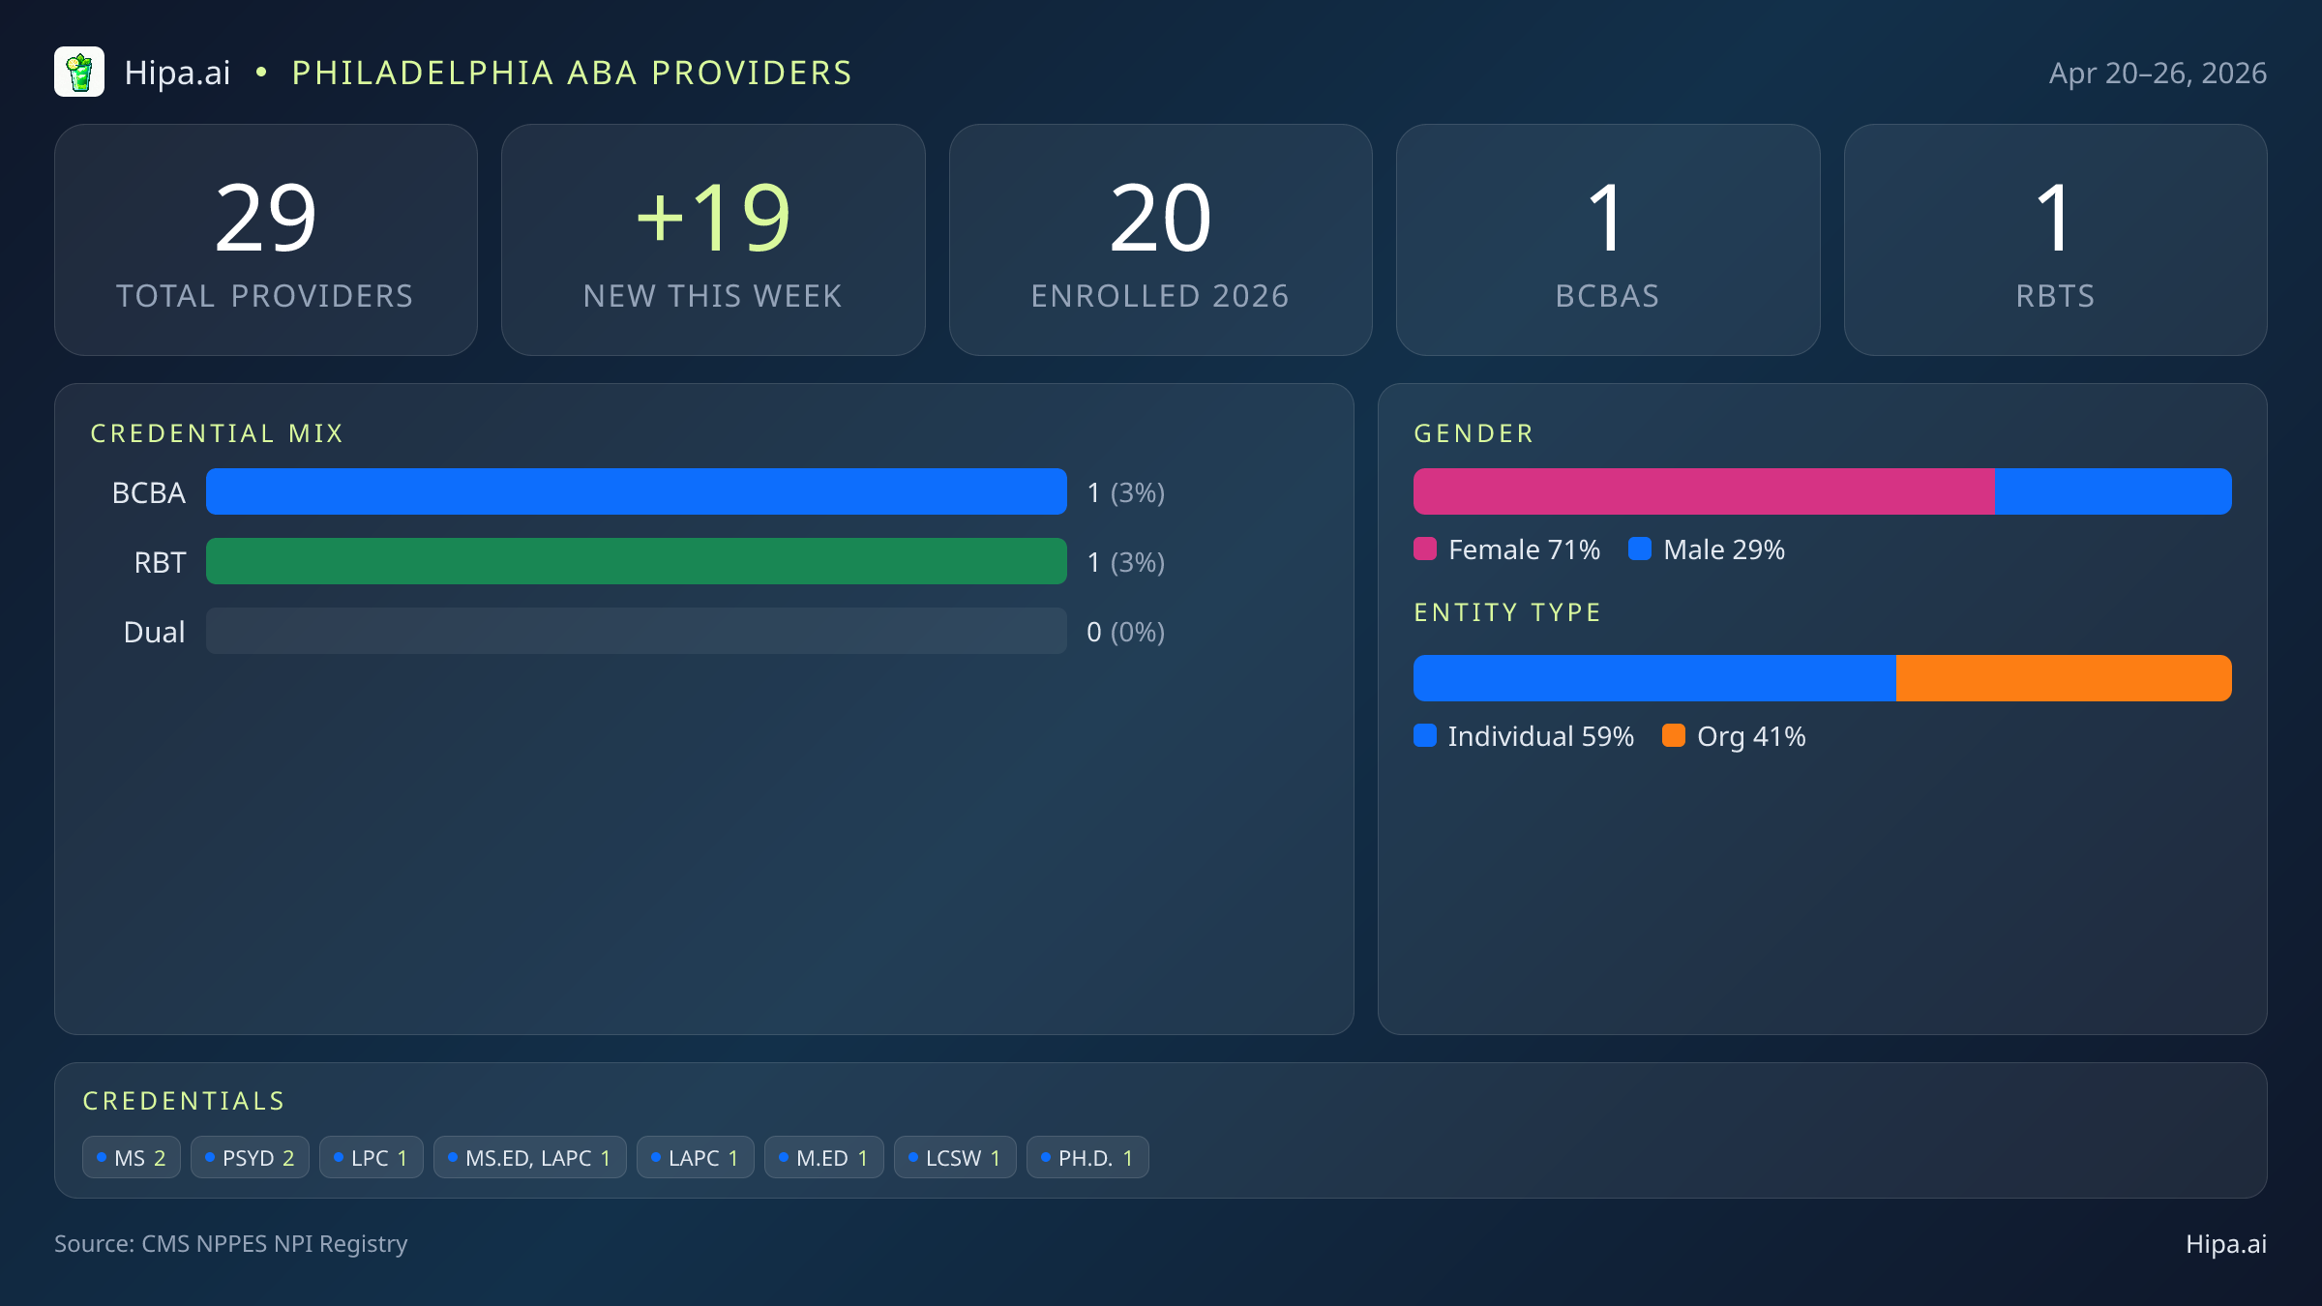The width and height of the screenshot is (2322, 1306).
Task: Click the Enrolled 2026 stat card
Action: point(1160,240)
